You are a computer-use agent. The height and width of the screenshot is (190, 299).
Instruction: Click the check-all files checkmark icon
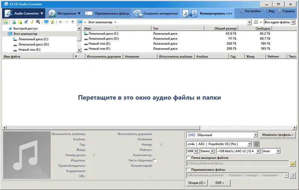[26, 22]
